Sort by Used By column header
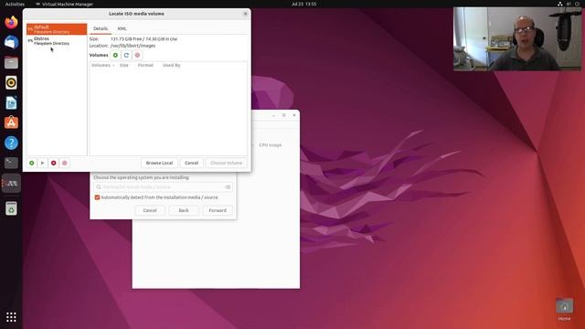This screenshot has height=329, width=585. (x=172, y=65)
